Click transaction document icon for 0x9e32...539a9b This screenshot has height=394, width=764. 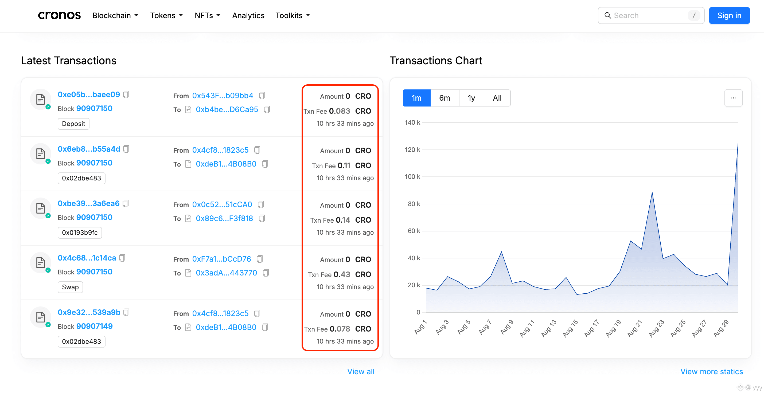pos(41,317)
